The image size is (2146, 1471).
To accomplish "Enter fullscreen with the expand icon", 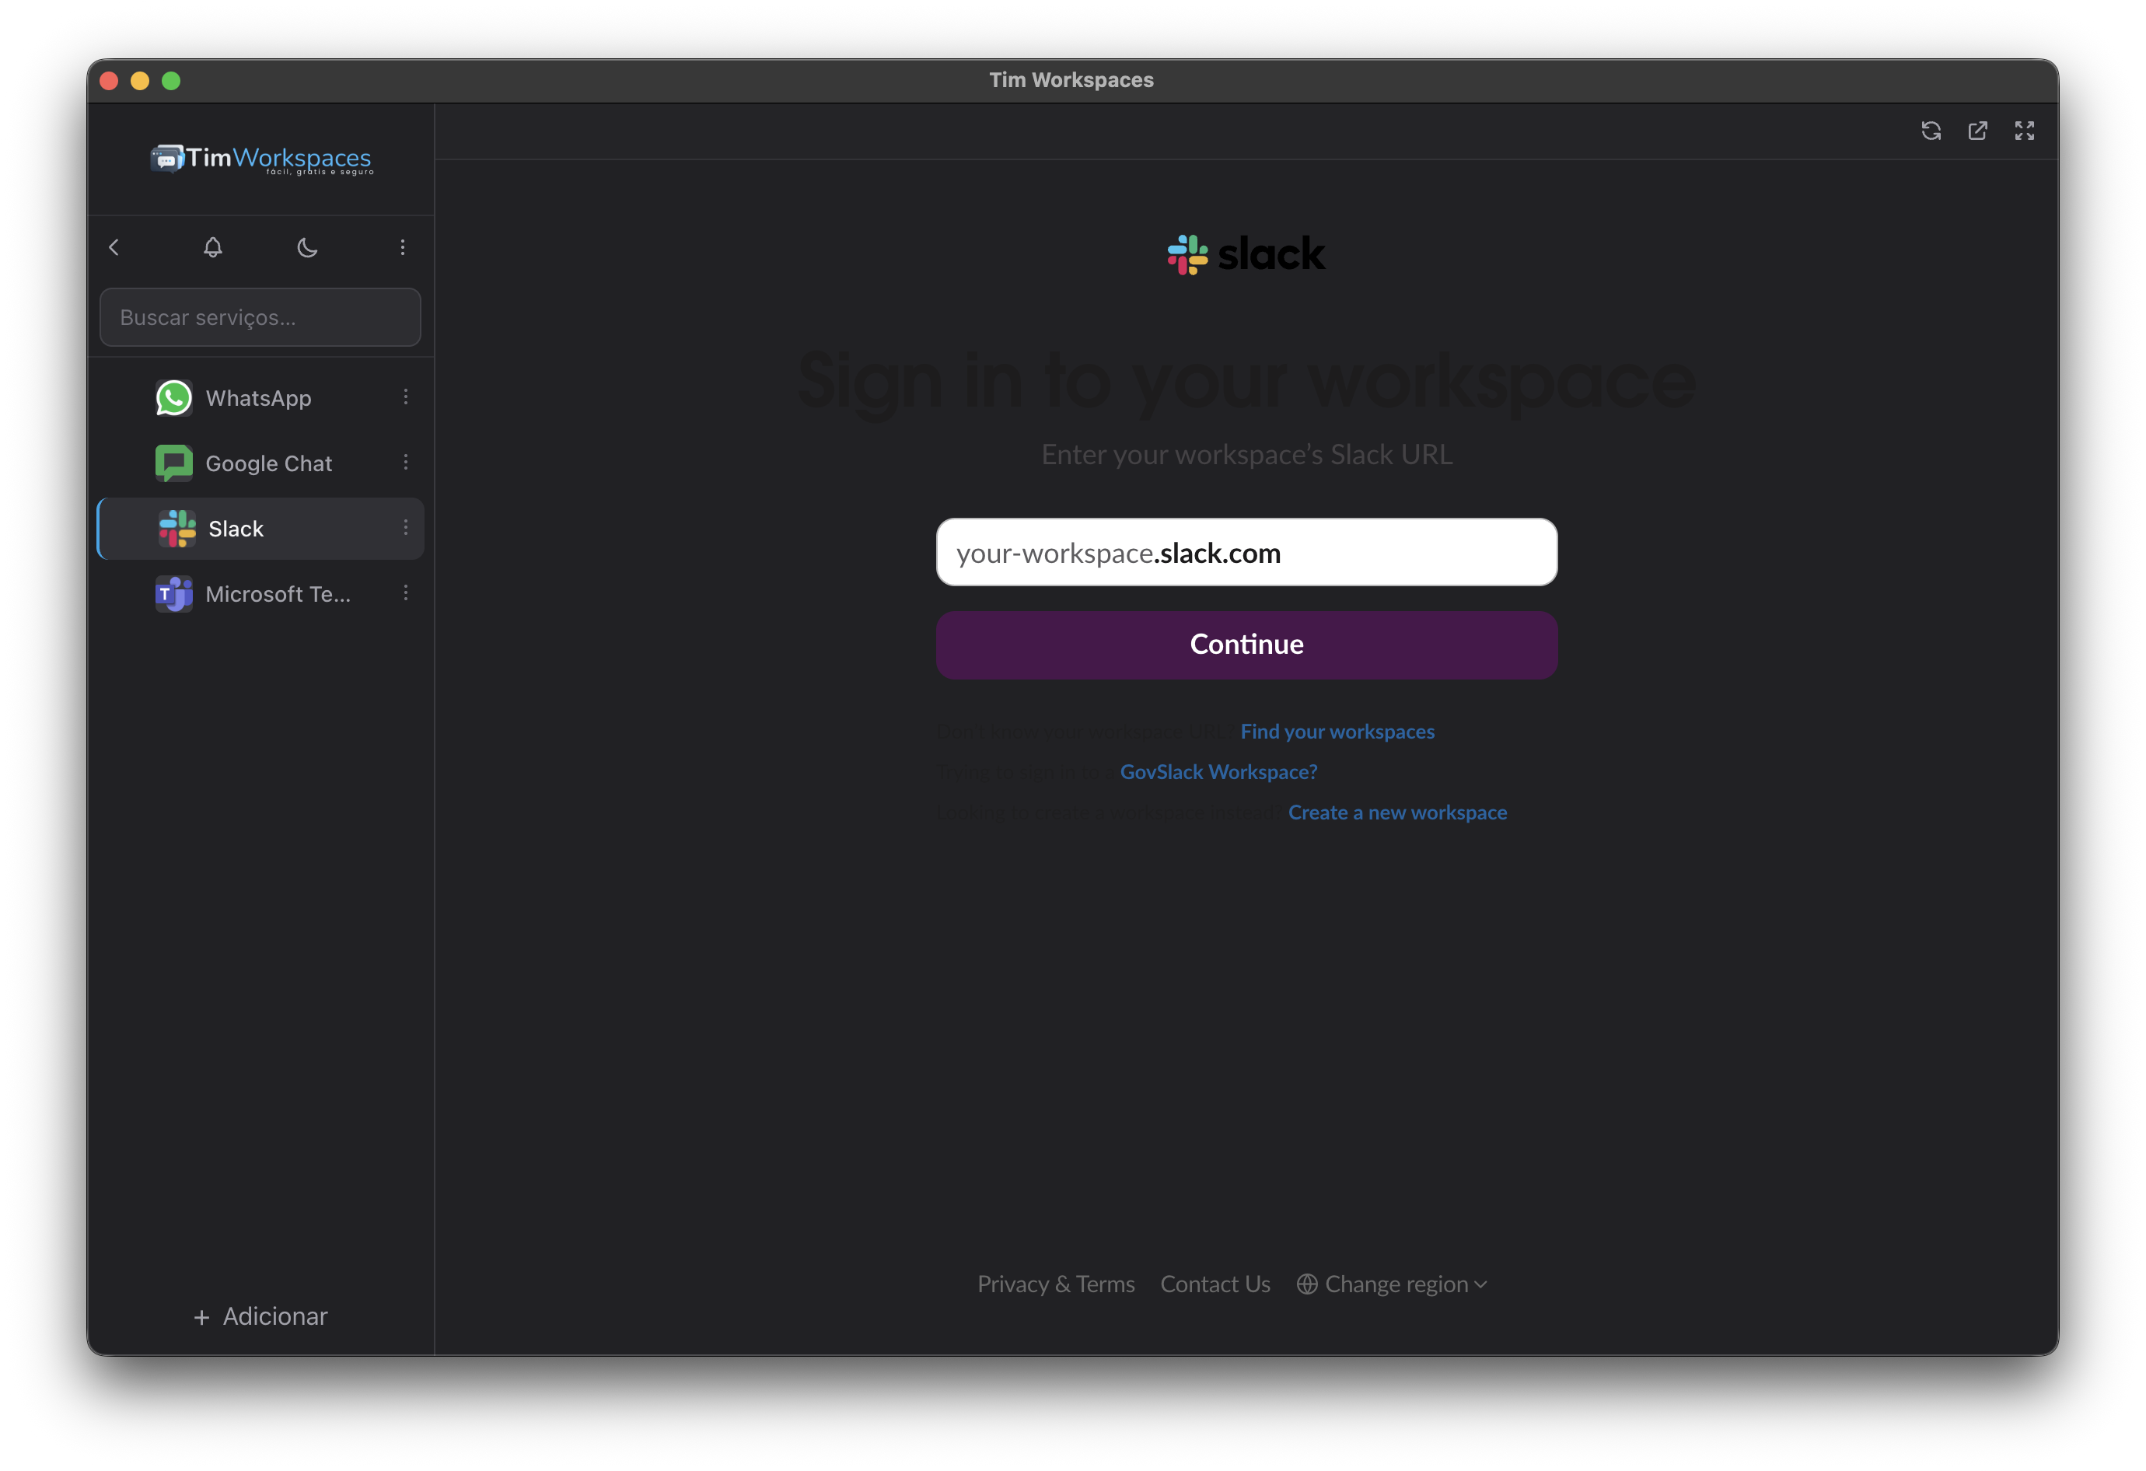I will [x=2024, y=130].
